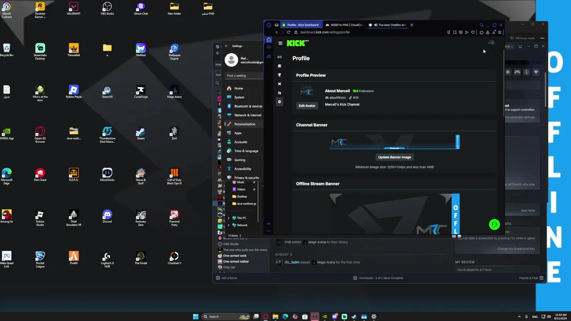Open the Opera GX browser search icon
Image resolution: width=571 pixels, height=321 pixels.
[x=481, y=25]
